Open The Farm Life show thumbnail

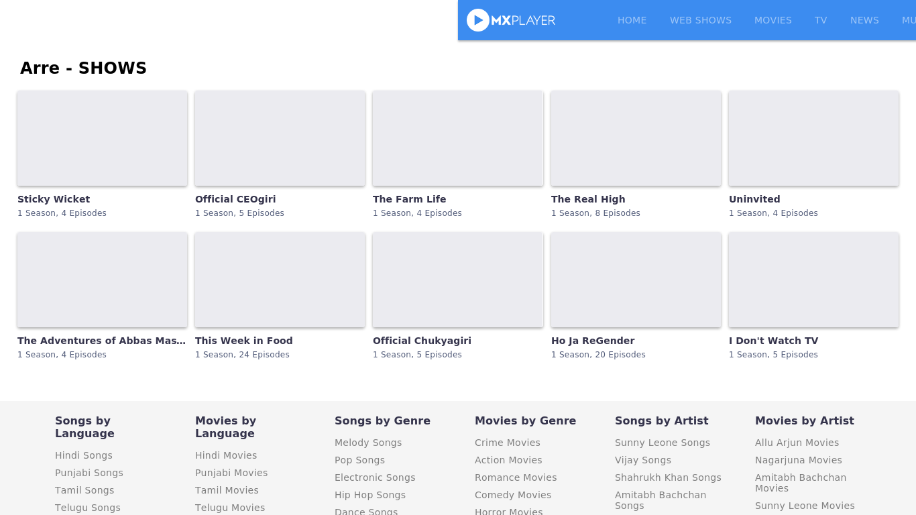(457, 138)
